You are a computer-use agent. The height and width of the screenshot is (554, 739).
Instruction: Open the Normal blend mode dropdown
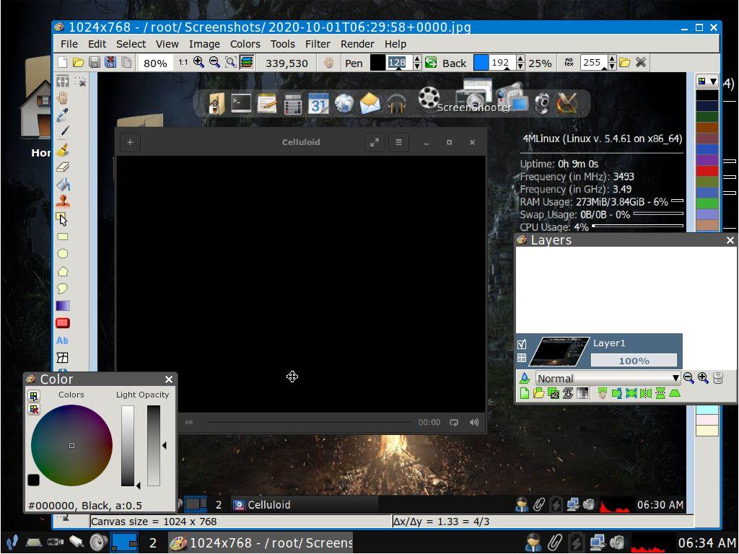607,378
